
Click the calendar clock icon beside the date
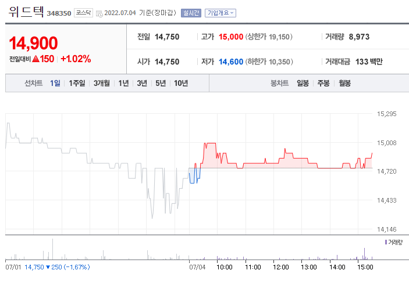pyautogui.click(x=99, y=13)
